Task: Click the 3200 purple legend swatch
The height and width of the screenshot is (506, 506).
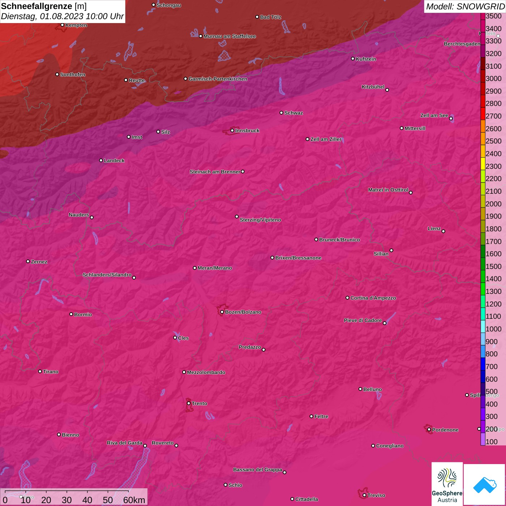Action: [483, 51]
